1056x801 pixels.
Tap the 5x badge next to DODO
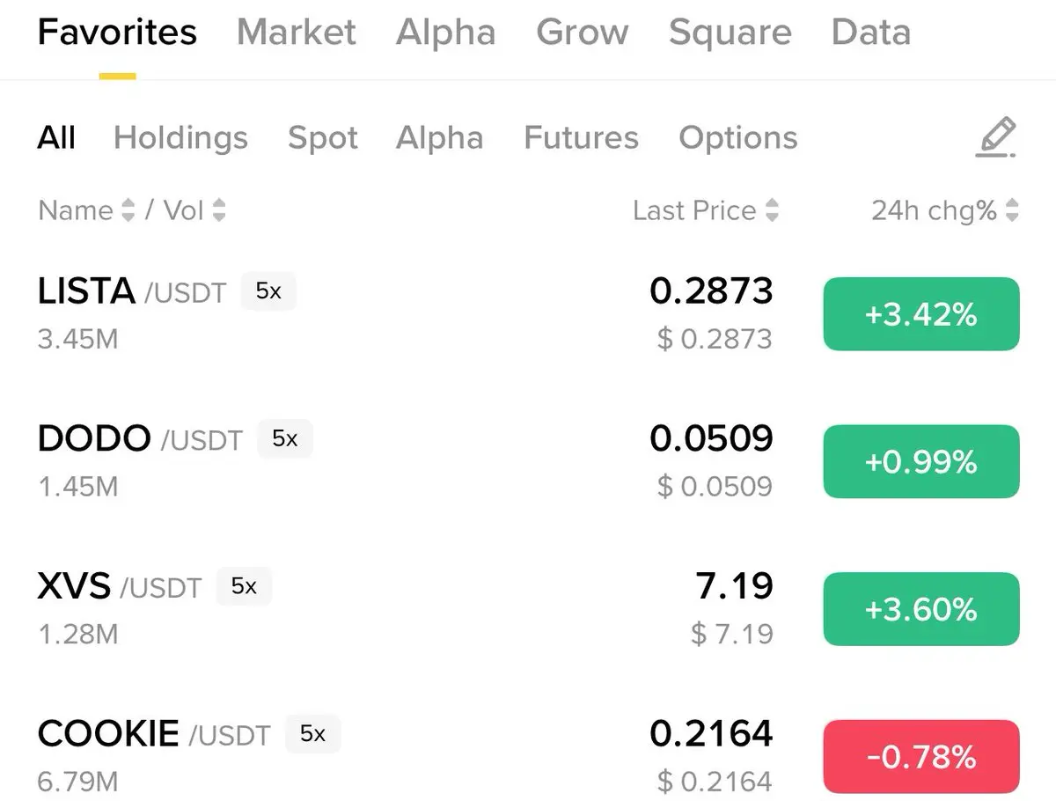click(285, 438)
